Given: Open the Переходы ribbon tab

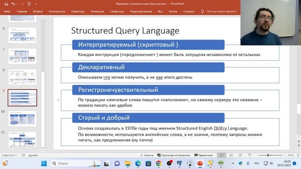Looking at the screenshot, I should click(x=78, y=11).
